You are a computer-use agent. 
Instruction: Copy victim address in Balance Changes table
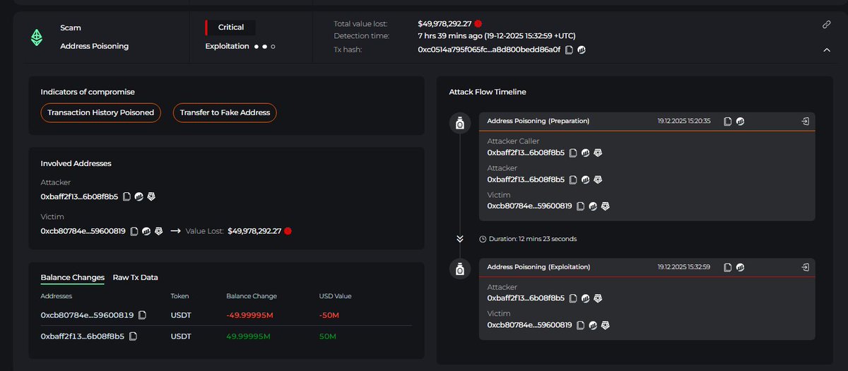coord(142,315)
